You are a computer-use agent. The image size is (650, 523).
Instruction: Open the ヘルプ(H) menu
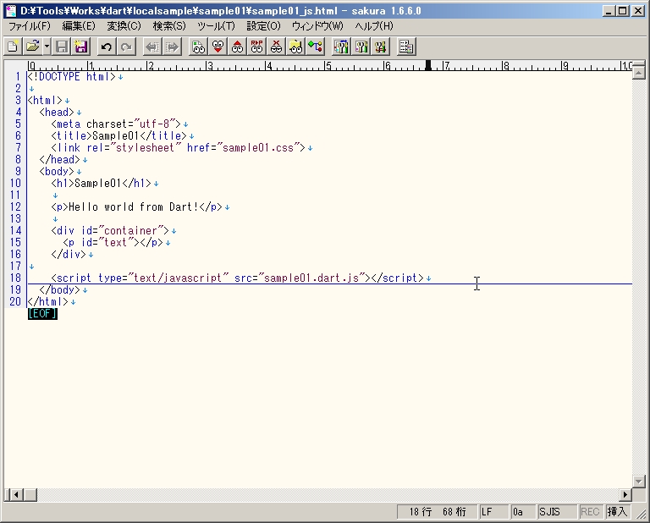pos(374,26)
